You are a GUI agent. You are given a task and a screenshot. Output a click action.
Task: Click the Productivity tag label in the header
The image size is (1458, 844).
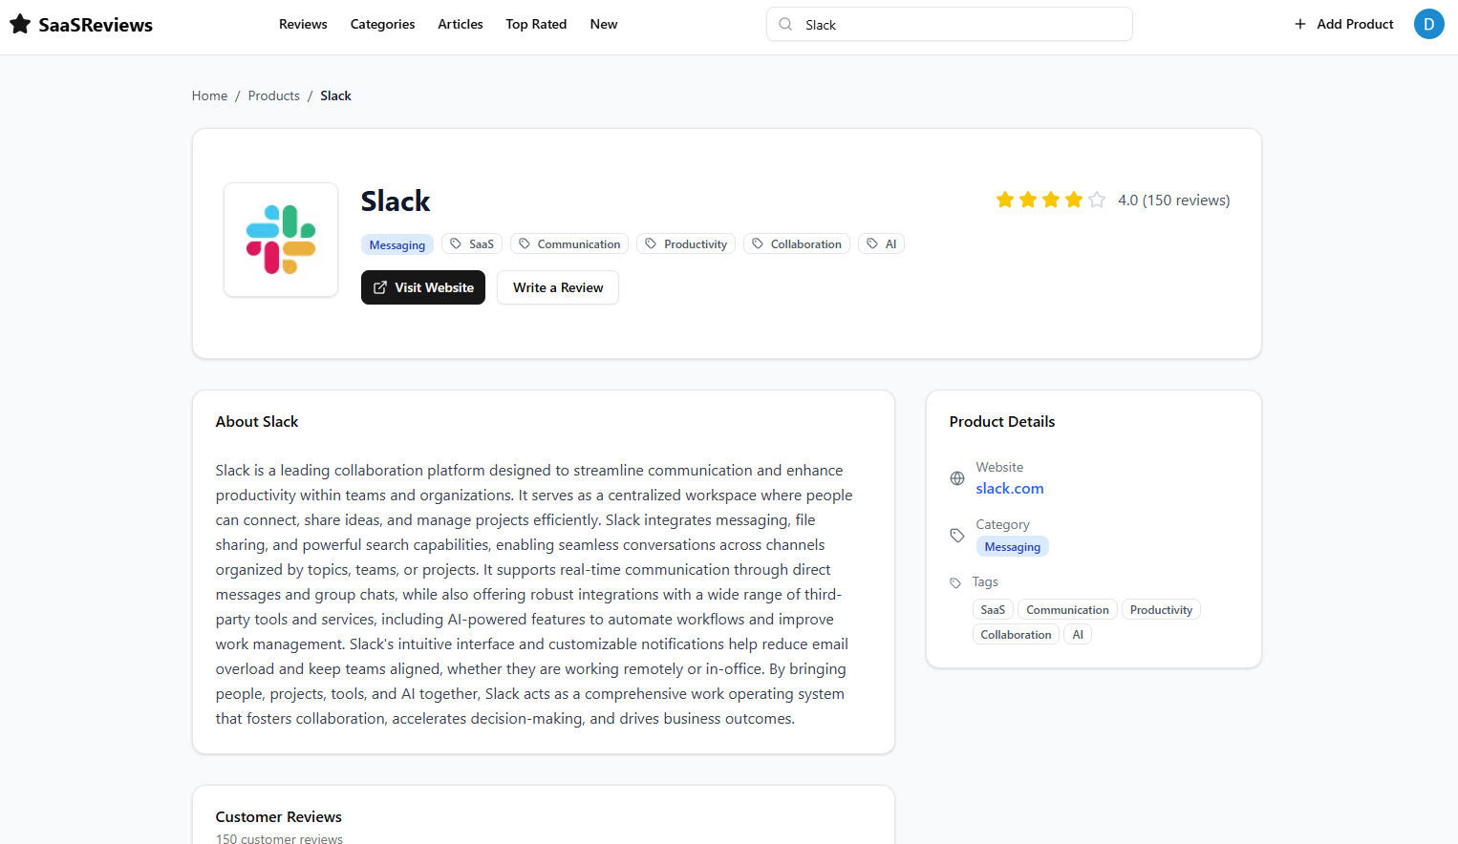[696, 243]
